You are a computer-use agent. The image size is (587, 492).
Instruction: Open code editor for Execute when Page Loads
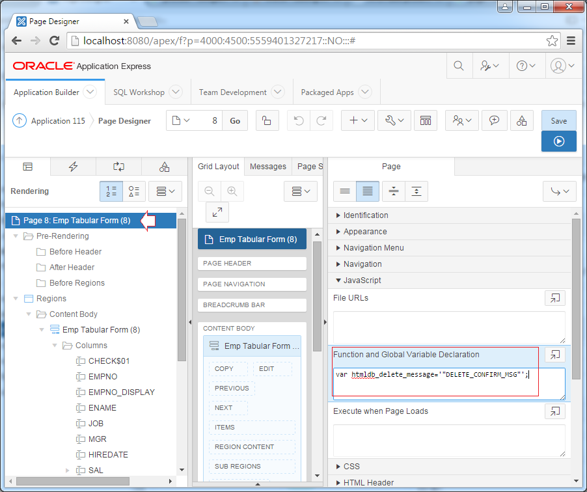(555, 411)
